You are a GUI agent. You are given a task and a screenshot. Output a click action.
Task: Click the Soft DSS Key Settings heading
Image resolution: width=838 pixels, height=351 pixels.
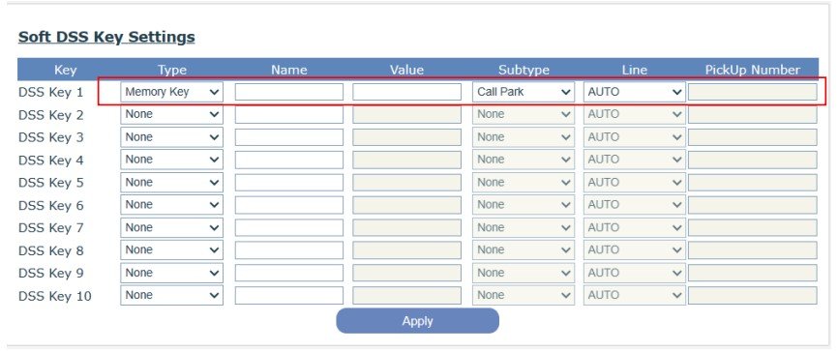[106, 37]
